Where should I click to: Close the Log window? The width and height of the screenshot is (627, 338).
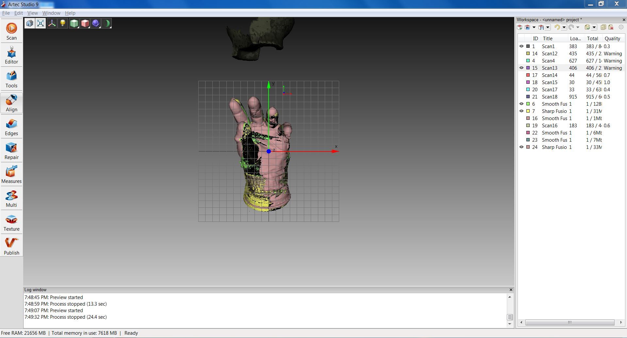(x=510, y=290)
